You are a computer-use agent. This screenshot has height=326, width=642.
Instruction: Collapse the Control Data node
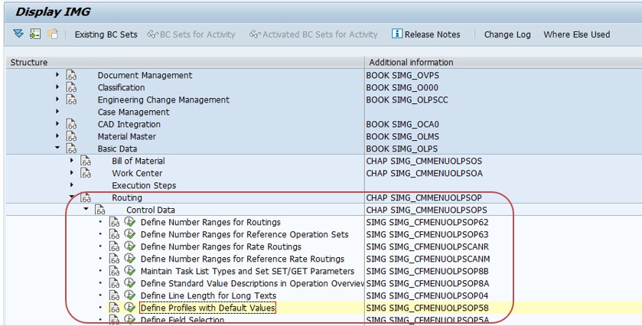(86, 209)
